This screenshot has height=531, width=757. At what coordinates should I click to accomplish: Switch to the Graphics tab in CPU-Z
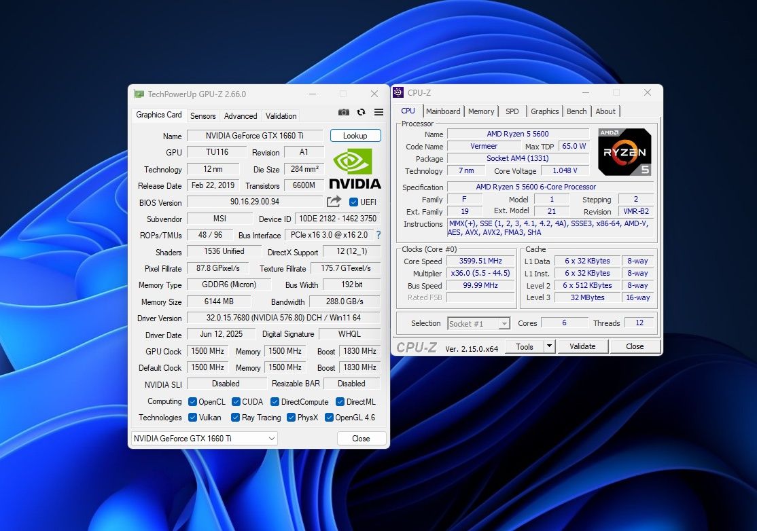[544, 111]
